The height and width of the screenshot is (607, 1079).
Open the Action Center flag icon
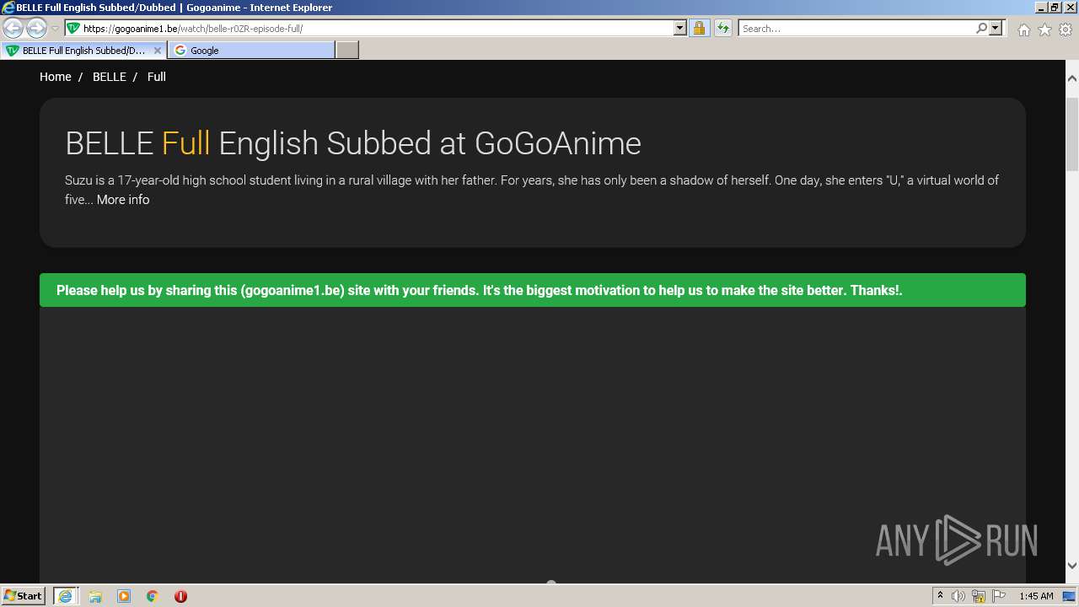[x=999, y=596]
